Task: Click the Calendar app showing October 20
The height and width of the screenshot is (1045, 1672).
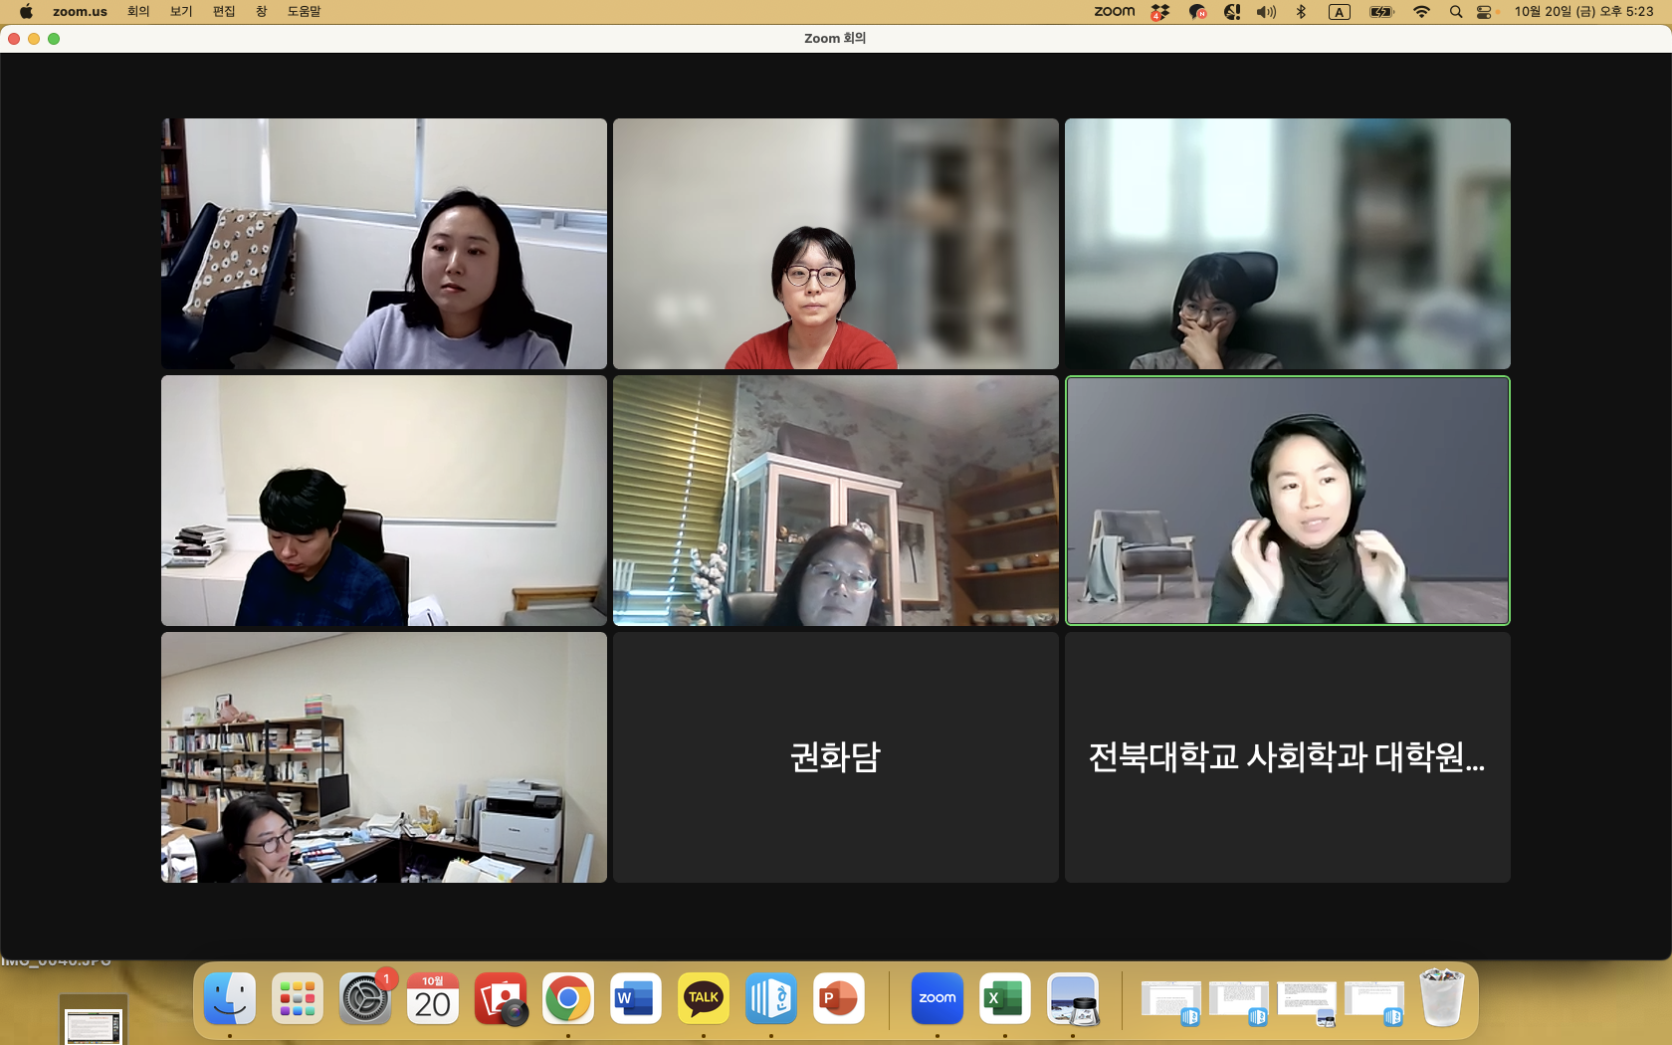Action: coord(432,998)
